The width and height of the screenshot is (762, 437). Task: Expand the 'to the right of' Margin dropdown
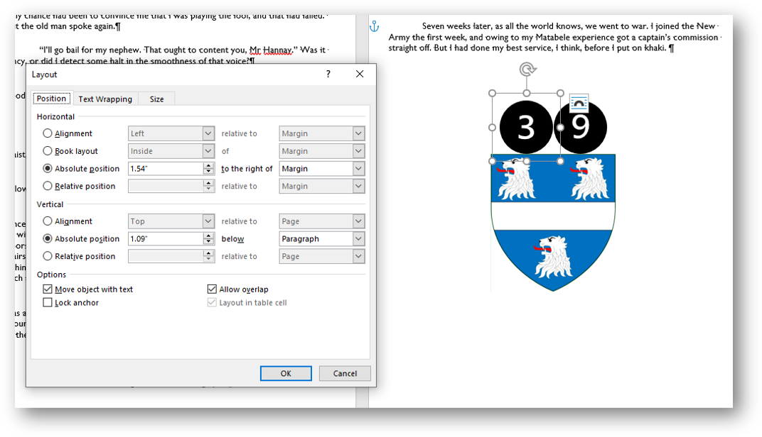click(x=358, y=169)
